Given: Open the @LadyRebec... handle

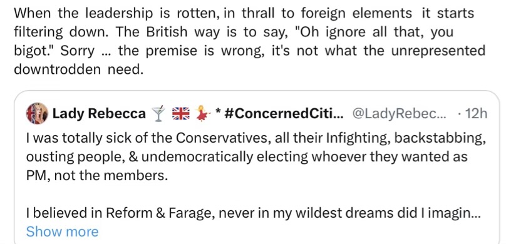Looking at the screenshot, I should click(400, 113).
